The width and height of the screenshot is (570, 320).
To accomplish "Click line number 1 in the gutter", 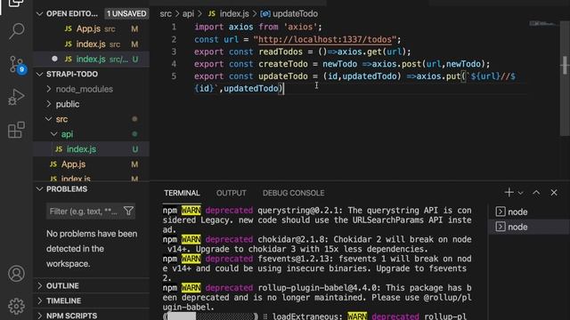I will [x=174, y=28].
